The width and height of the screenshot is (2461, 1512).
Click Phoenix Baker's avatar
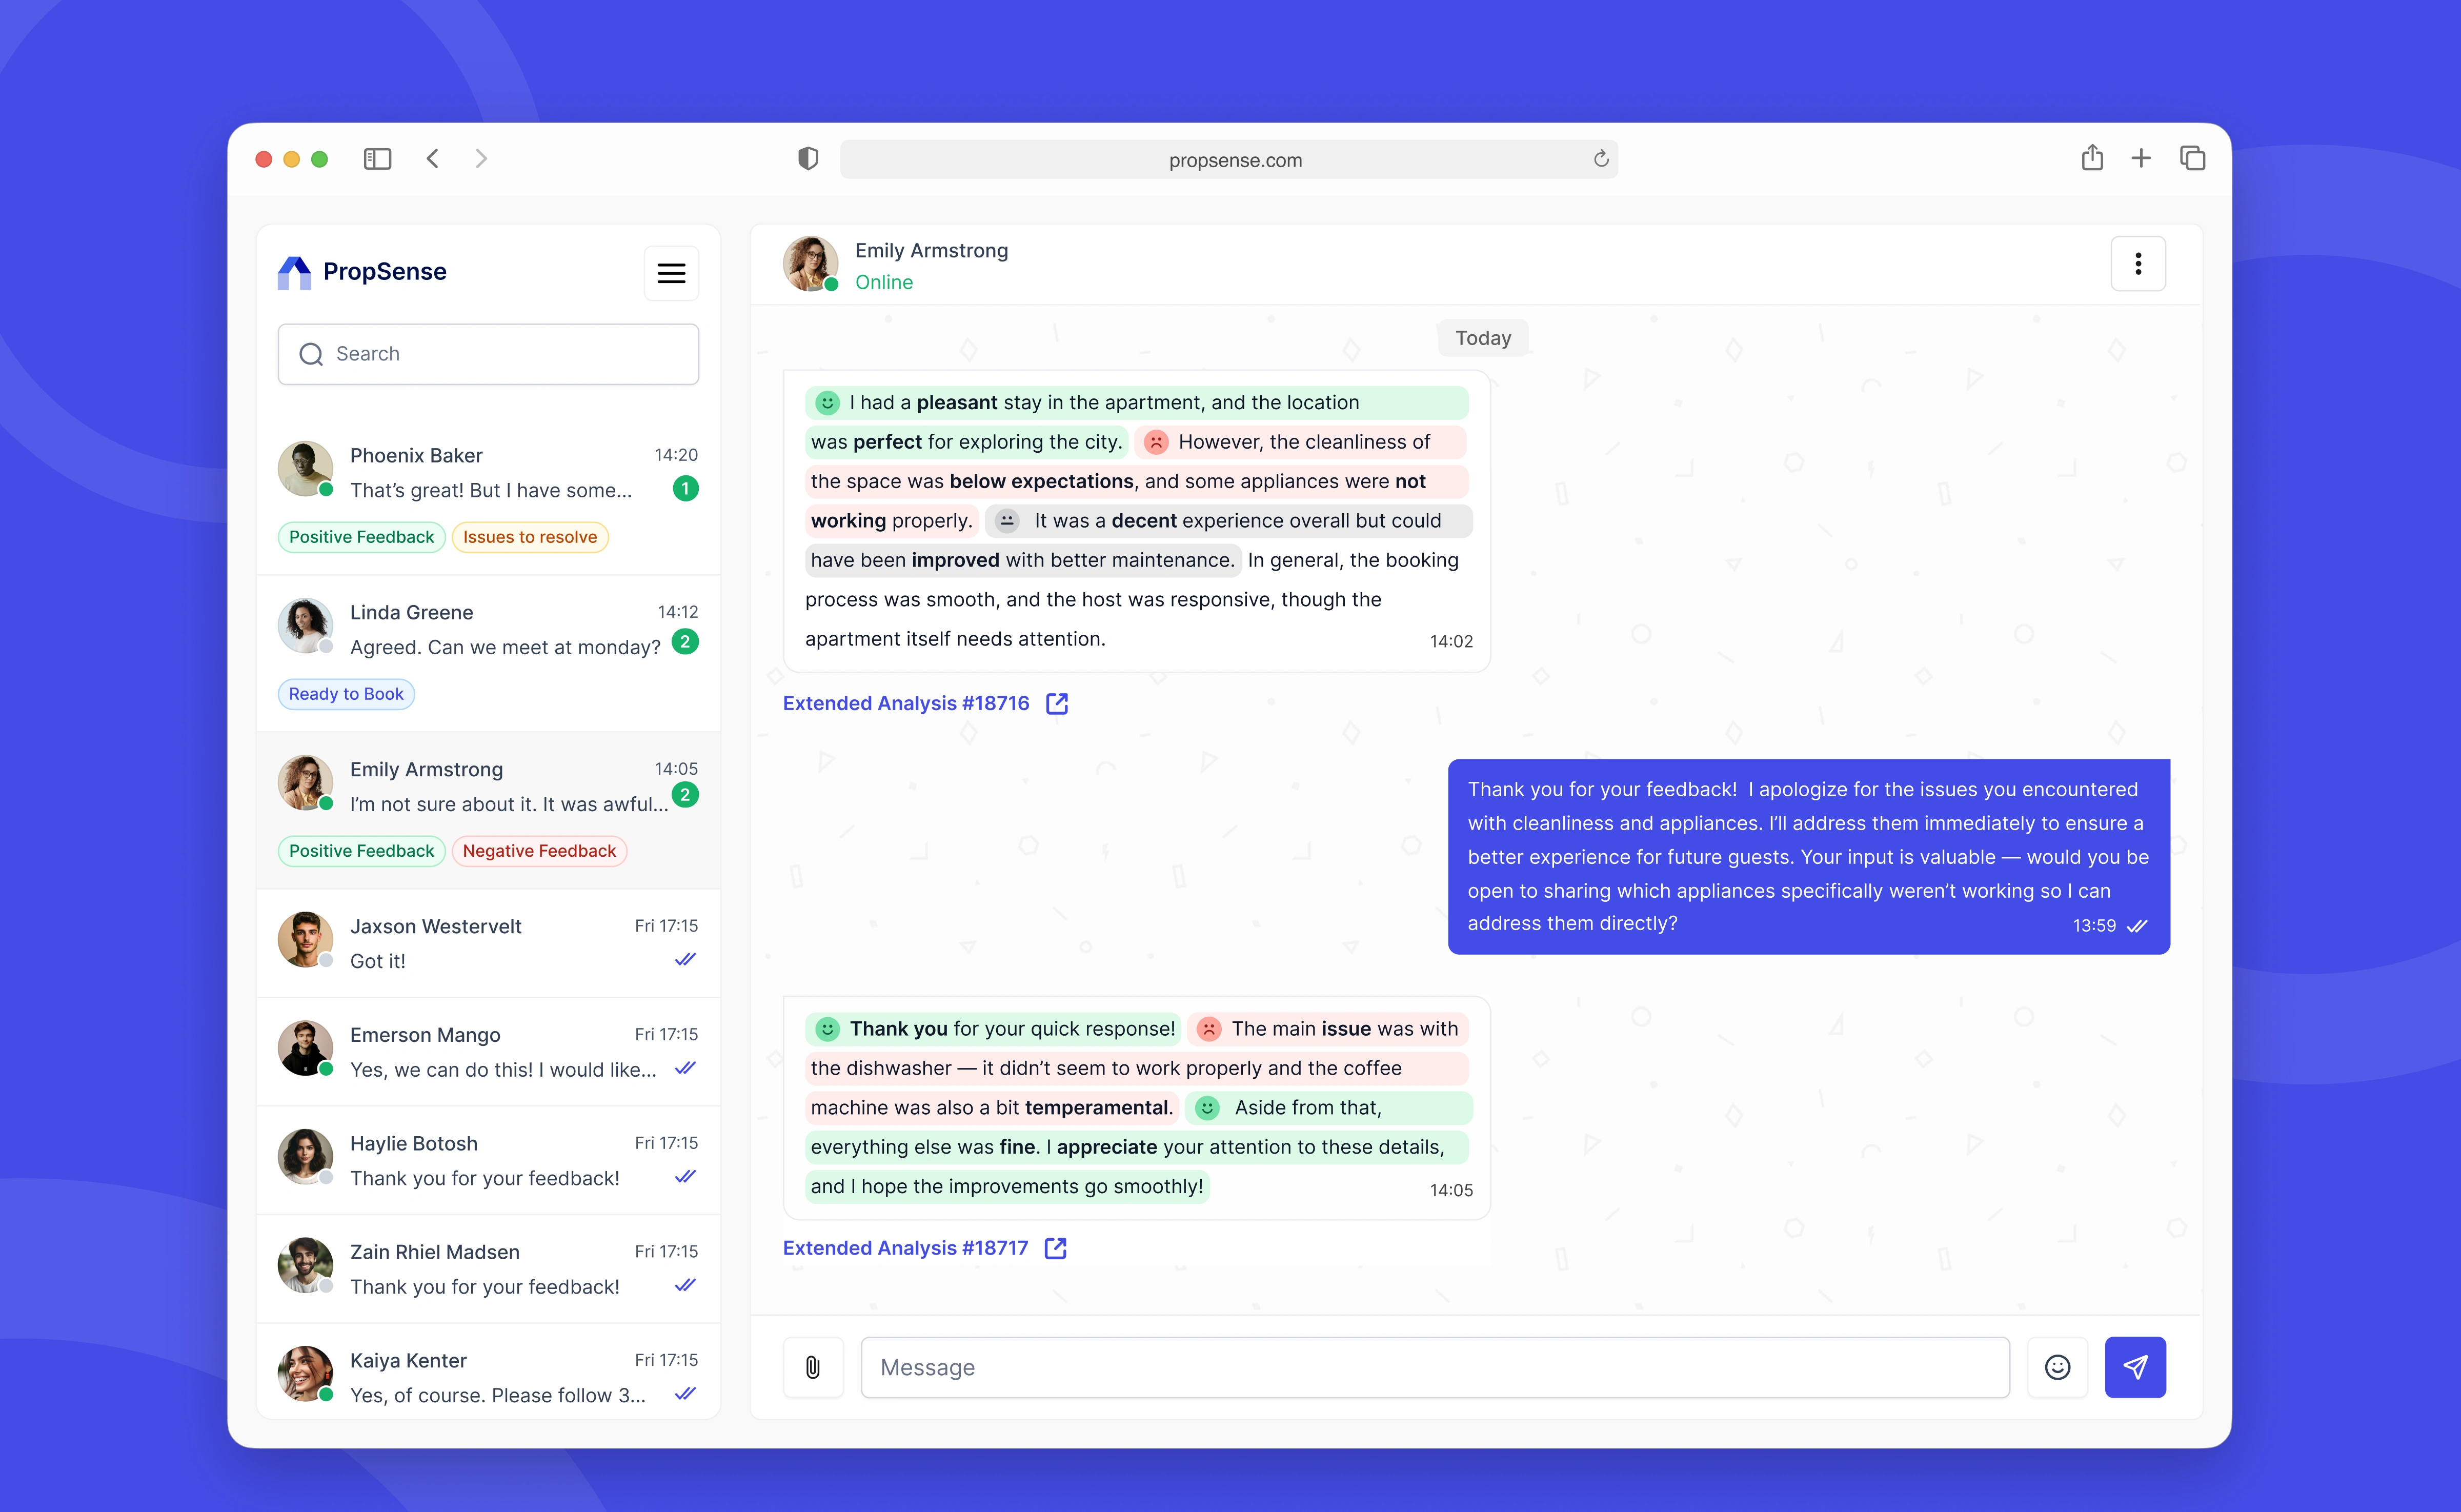coord(305,469)
